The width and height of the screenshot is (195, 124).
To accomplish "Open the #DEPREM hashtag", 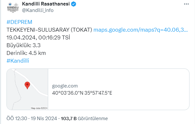I will click(x=19, y=22).
